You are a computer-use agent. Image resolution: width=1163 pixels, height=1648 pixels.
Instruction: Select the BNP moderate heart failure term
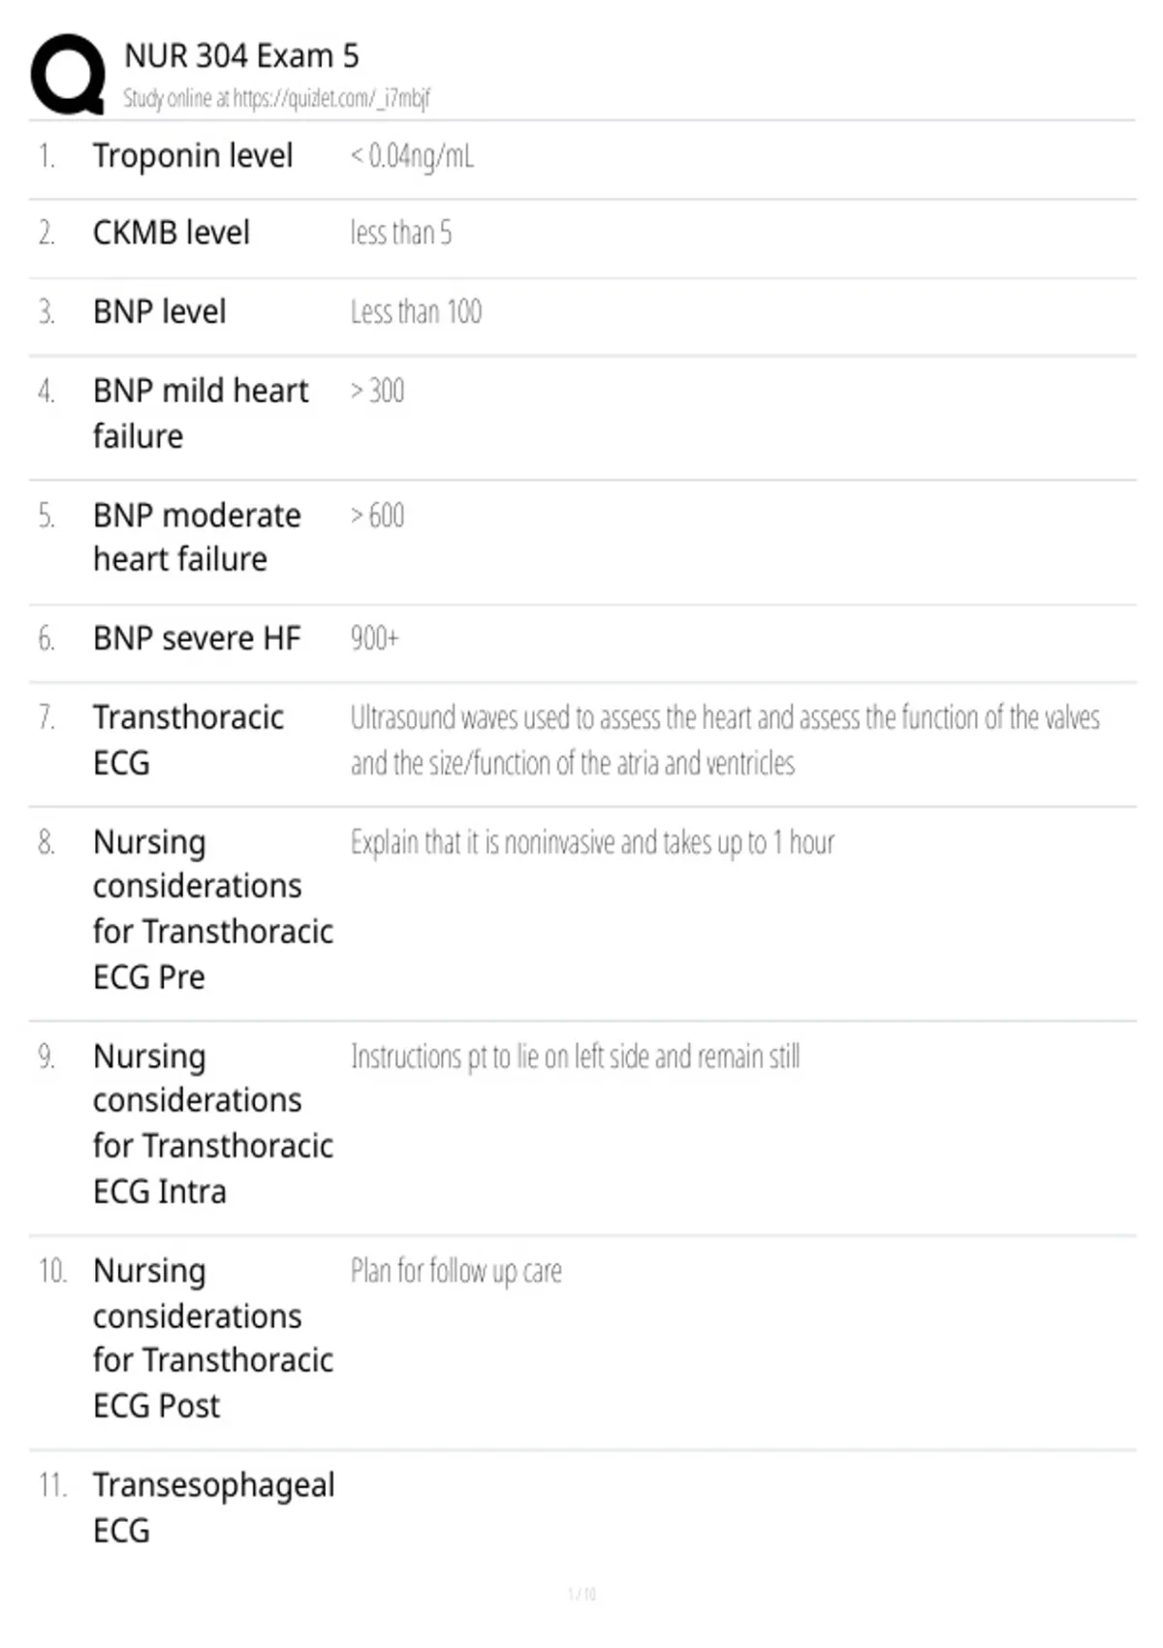(197, 537)
